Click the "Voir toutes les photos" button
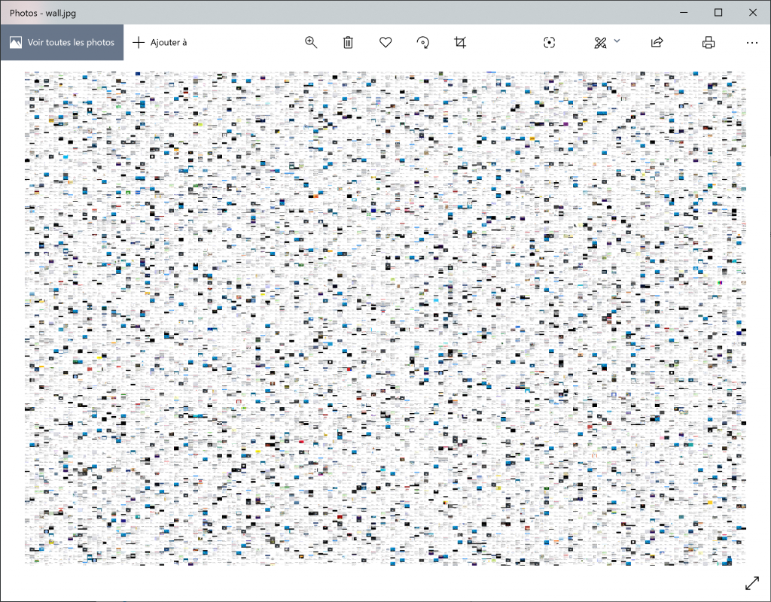Screen dimensions: 771x602 [x=62, y=42]
